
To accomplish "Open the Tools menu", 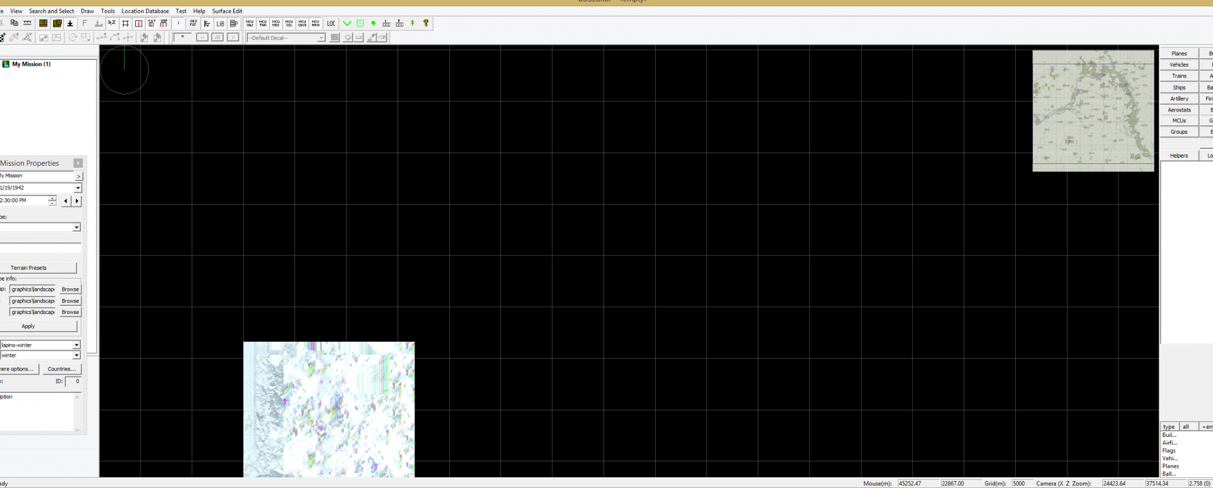I will (108, 11).
